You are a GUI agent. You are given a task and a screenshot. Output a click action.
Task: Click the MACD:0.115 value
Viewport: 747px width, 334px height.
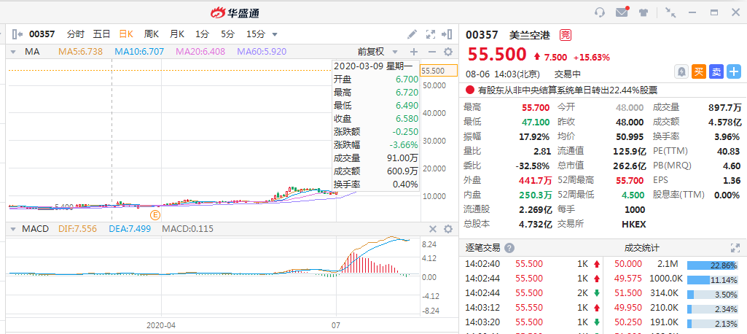pyautogui.click(x=188, y=229)
